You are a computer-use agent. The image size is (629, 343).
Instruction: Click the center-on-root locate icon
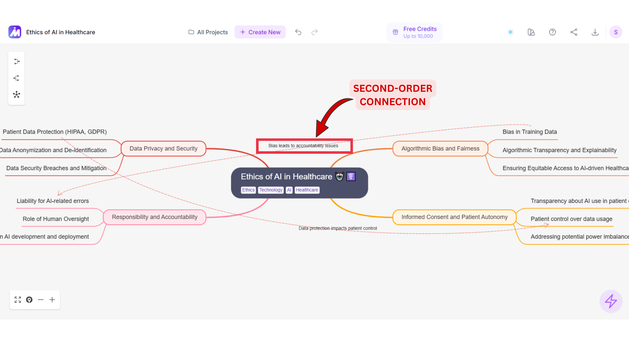(29, 300)
